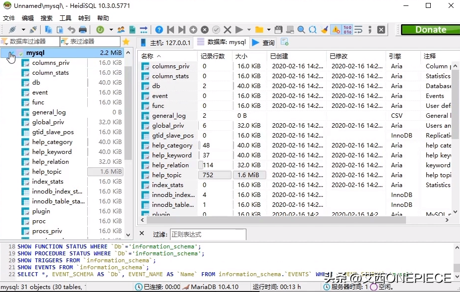Toggle the binary 100/010 display button

[x=347, y=30]
